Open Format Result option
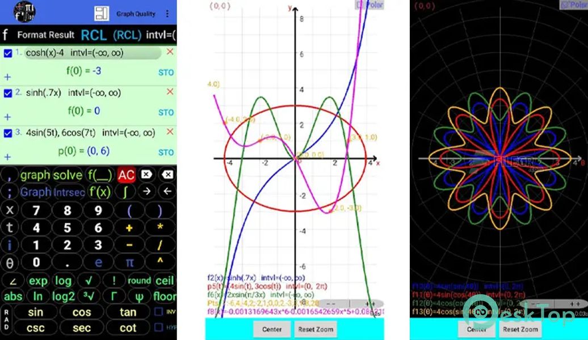 pos(46,35)
